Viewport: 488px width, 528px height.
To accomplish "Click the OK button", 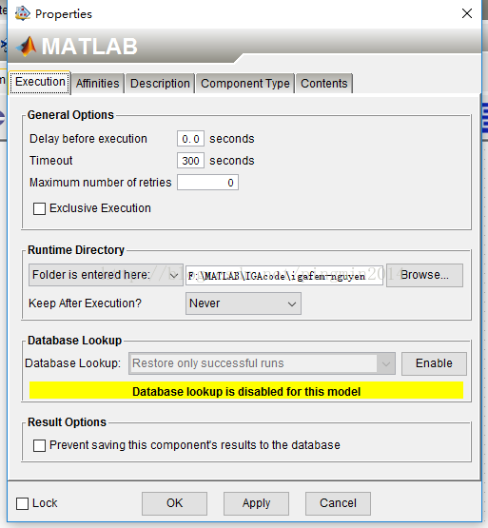I will pyautogui.click(x=174, y=503).
